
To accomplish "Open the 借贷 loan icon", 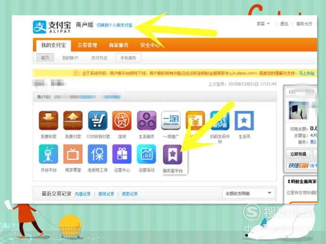I will (x=122, y=120).
